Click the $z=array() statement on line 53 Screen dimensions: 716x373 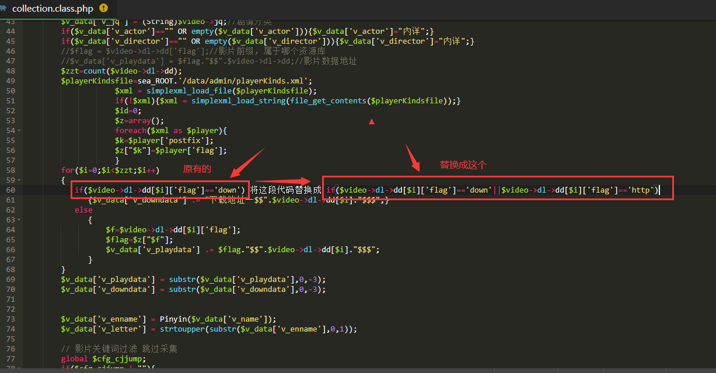[131, 121]
